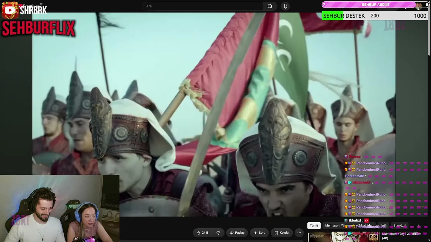Focus the Ara search field

[203, 6]
